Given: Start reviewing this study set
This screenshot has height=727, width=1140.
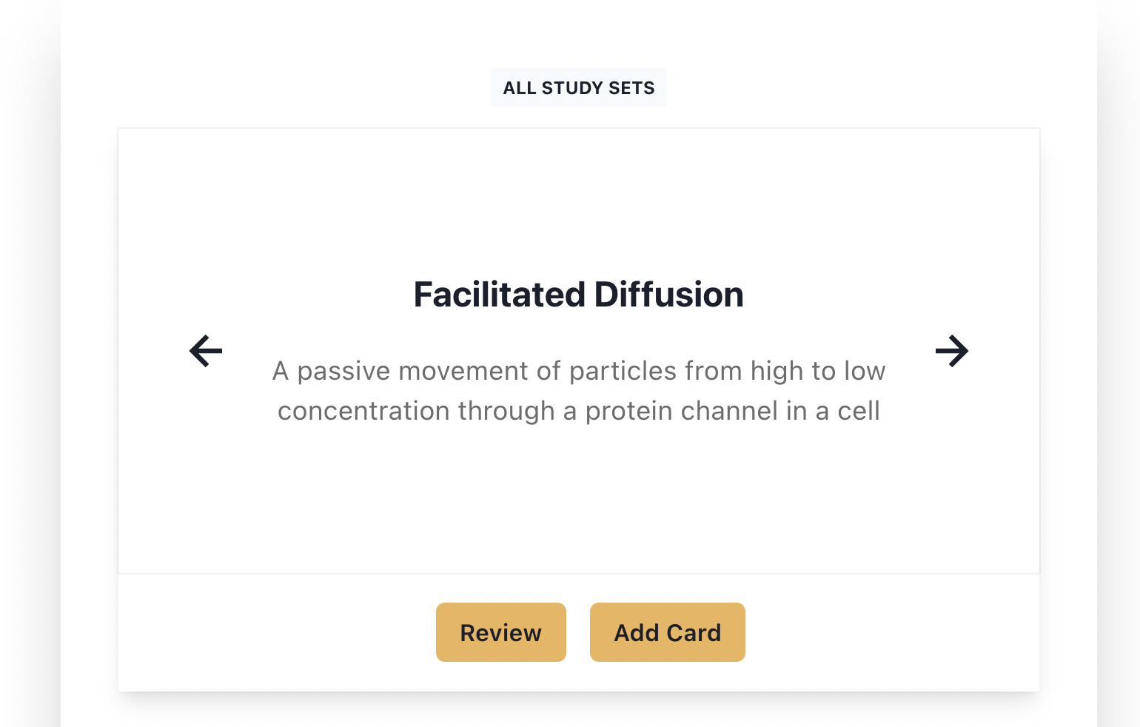Looking at the screenshot, I should point(500,632).
